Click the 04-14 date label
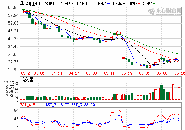Screen dimensions: 185x130 click(x=57, y=73)
